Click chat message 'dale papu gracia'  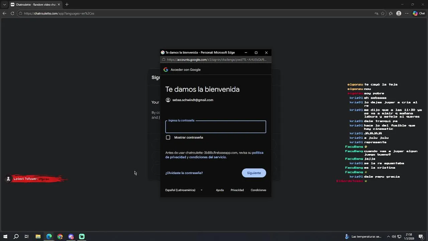pos(382,176)
